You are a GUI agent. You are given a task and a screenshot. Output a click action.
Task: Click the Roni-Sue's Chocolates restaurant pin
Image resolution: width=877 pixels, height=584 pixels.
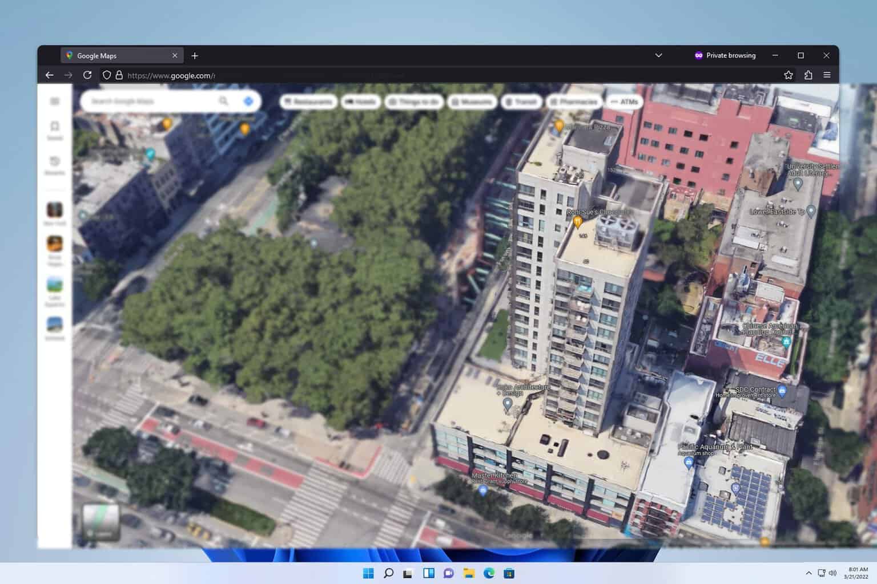click(577, 222)
